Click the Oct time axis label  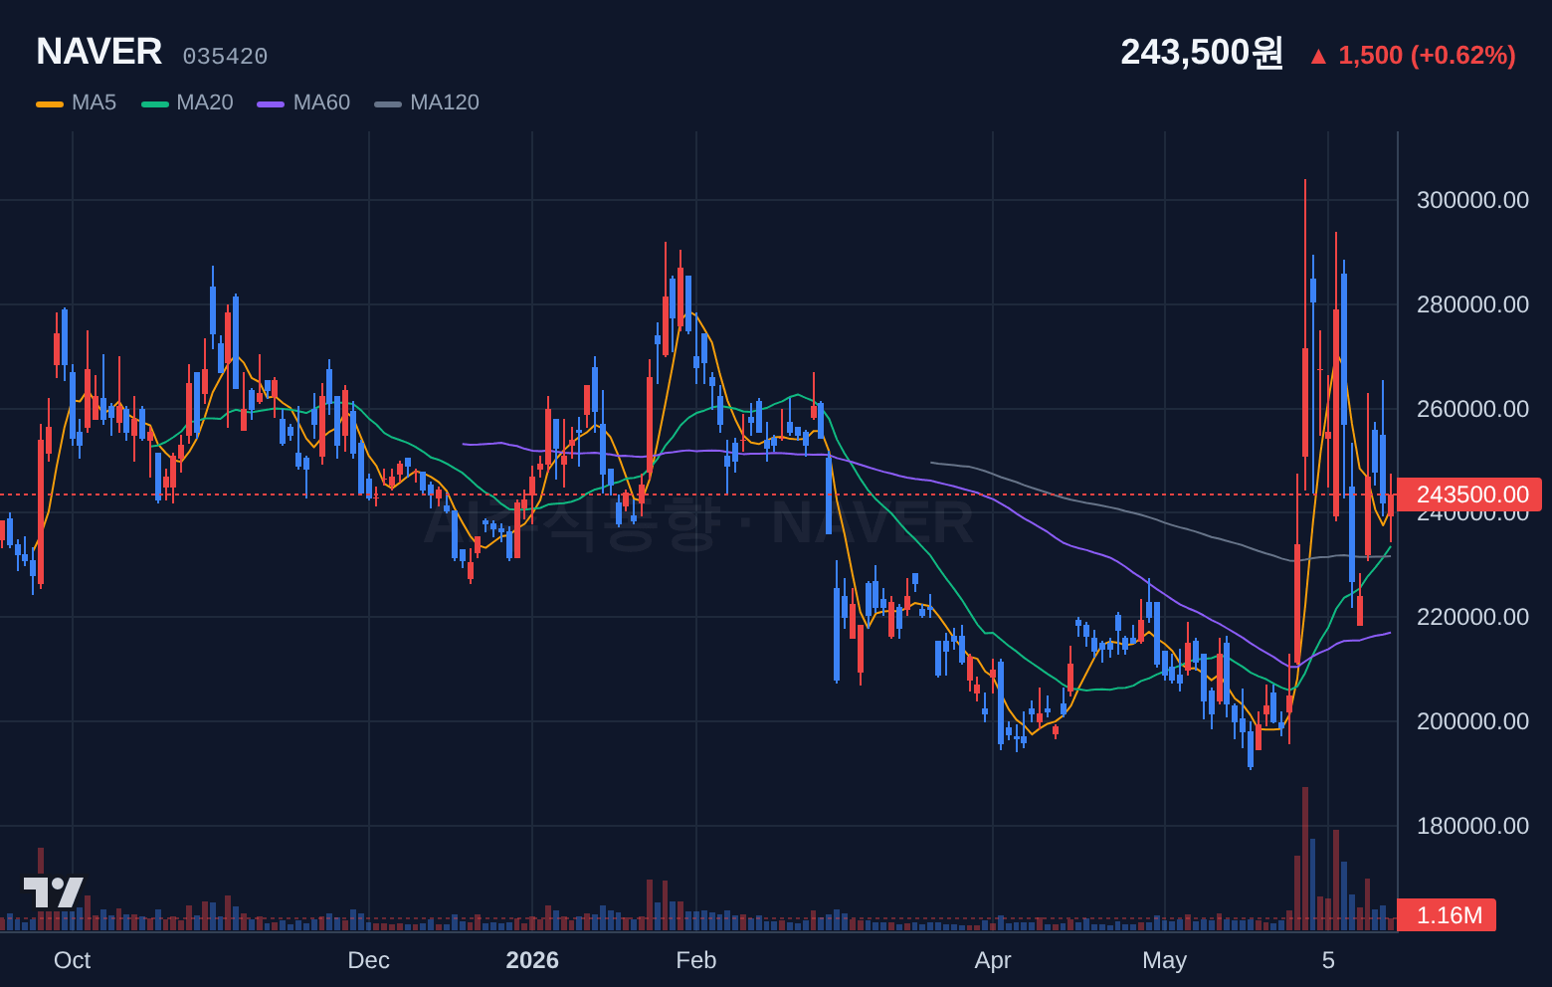72,960
